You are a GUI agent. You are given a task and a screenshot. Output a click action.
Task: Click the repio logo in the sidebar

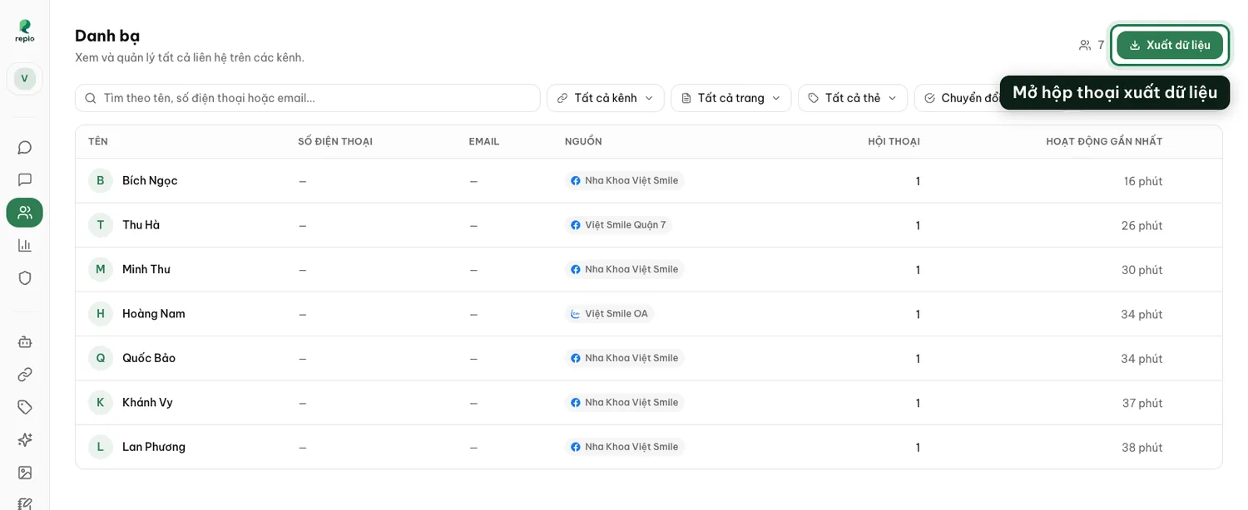tap(25, 31)
